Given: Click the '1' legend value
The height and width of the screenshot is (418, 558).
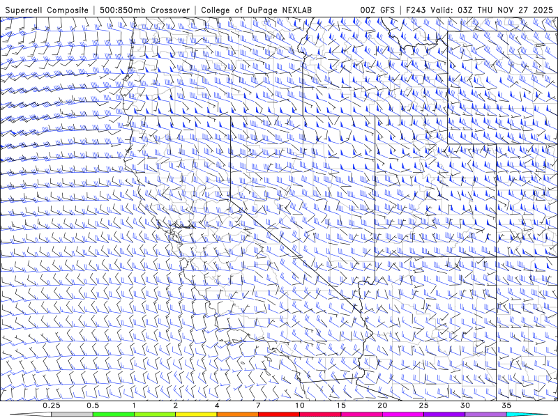Looking at the screenshot, I should click(134, 405).
